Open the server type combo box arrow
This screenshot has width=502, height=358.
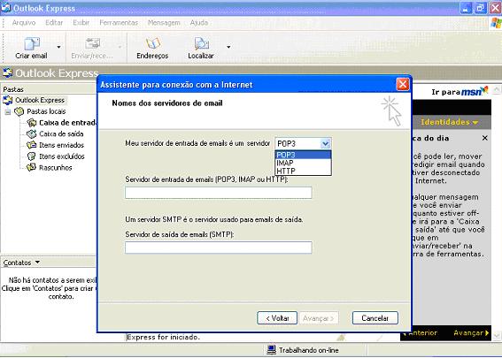coord(325,144)
